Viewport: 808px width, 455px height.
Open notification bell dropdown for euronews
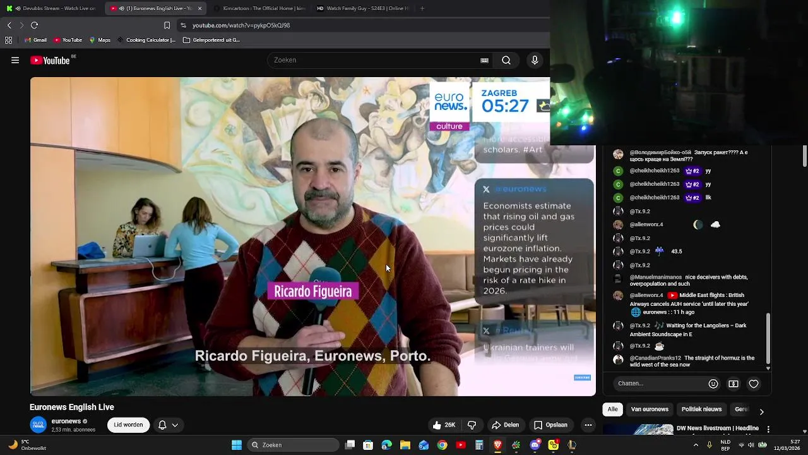pyautogui.click(x=168, y=425)
